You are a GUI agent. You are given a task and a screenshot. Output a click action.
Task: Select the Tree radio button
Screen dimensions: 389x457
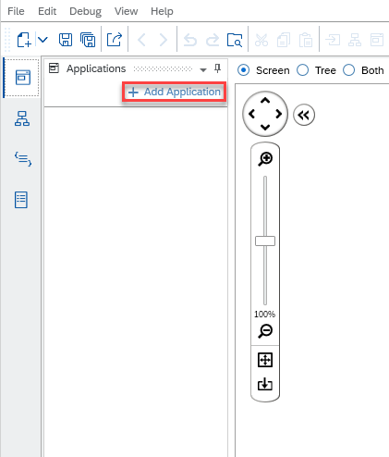302,70
